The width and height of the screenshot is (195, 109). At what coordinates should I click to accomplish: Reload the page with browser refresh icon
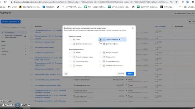(x=5, y=2)
